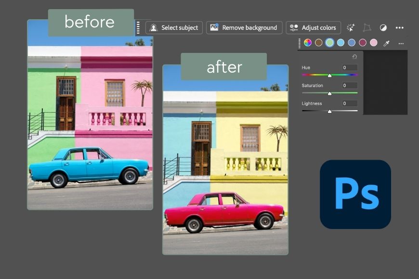Choose the selected green color swatch
Screen dimensions: 419x279
[x=329, y=43]
